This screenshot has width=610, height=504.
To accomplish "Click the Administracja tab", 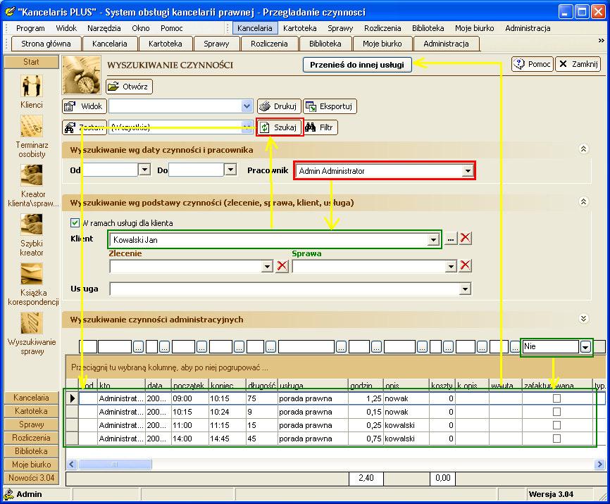I will pyautogui.click(x=446, y=44).
